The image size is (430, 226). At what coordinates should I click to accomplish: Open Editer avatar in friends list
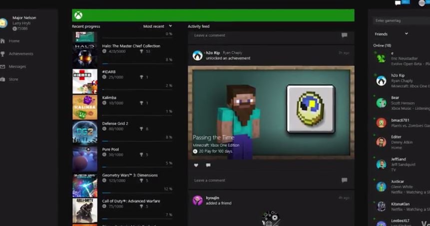(381, 142)
